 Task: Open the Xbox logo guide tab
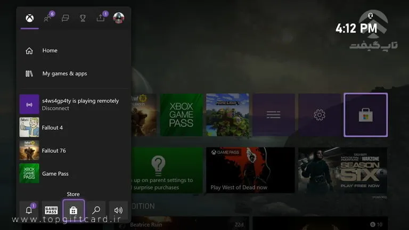(30, 18)
